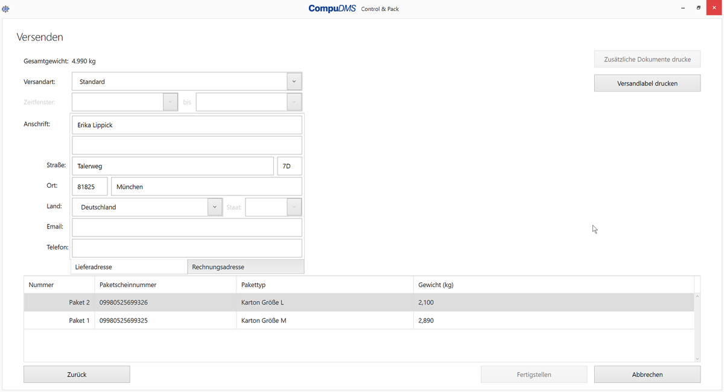The image size is (724, 392).
Task: Open the Land dropdown showing Deutschland
Action: point(215,207)
